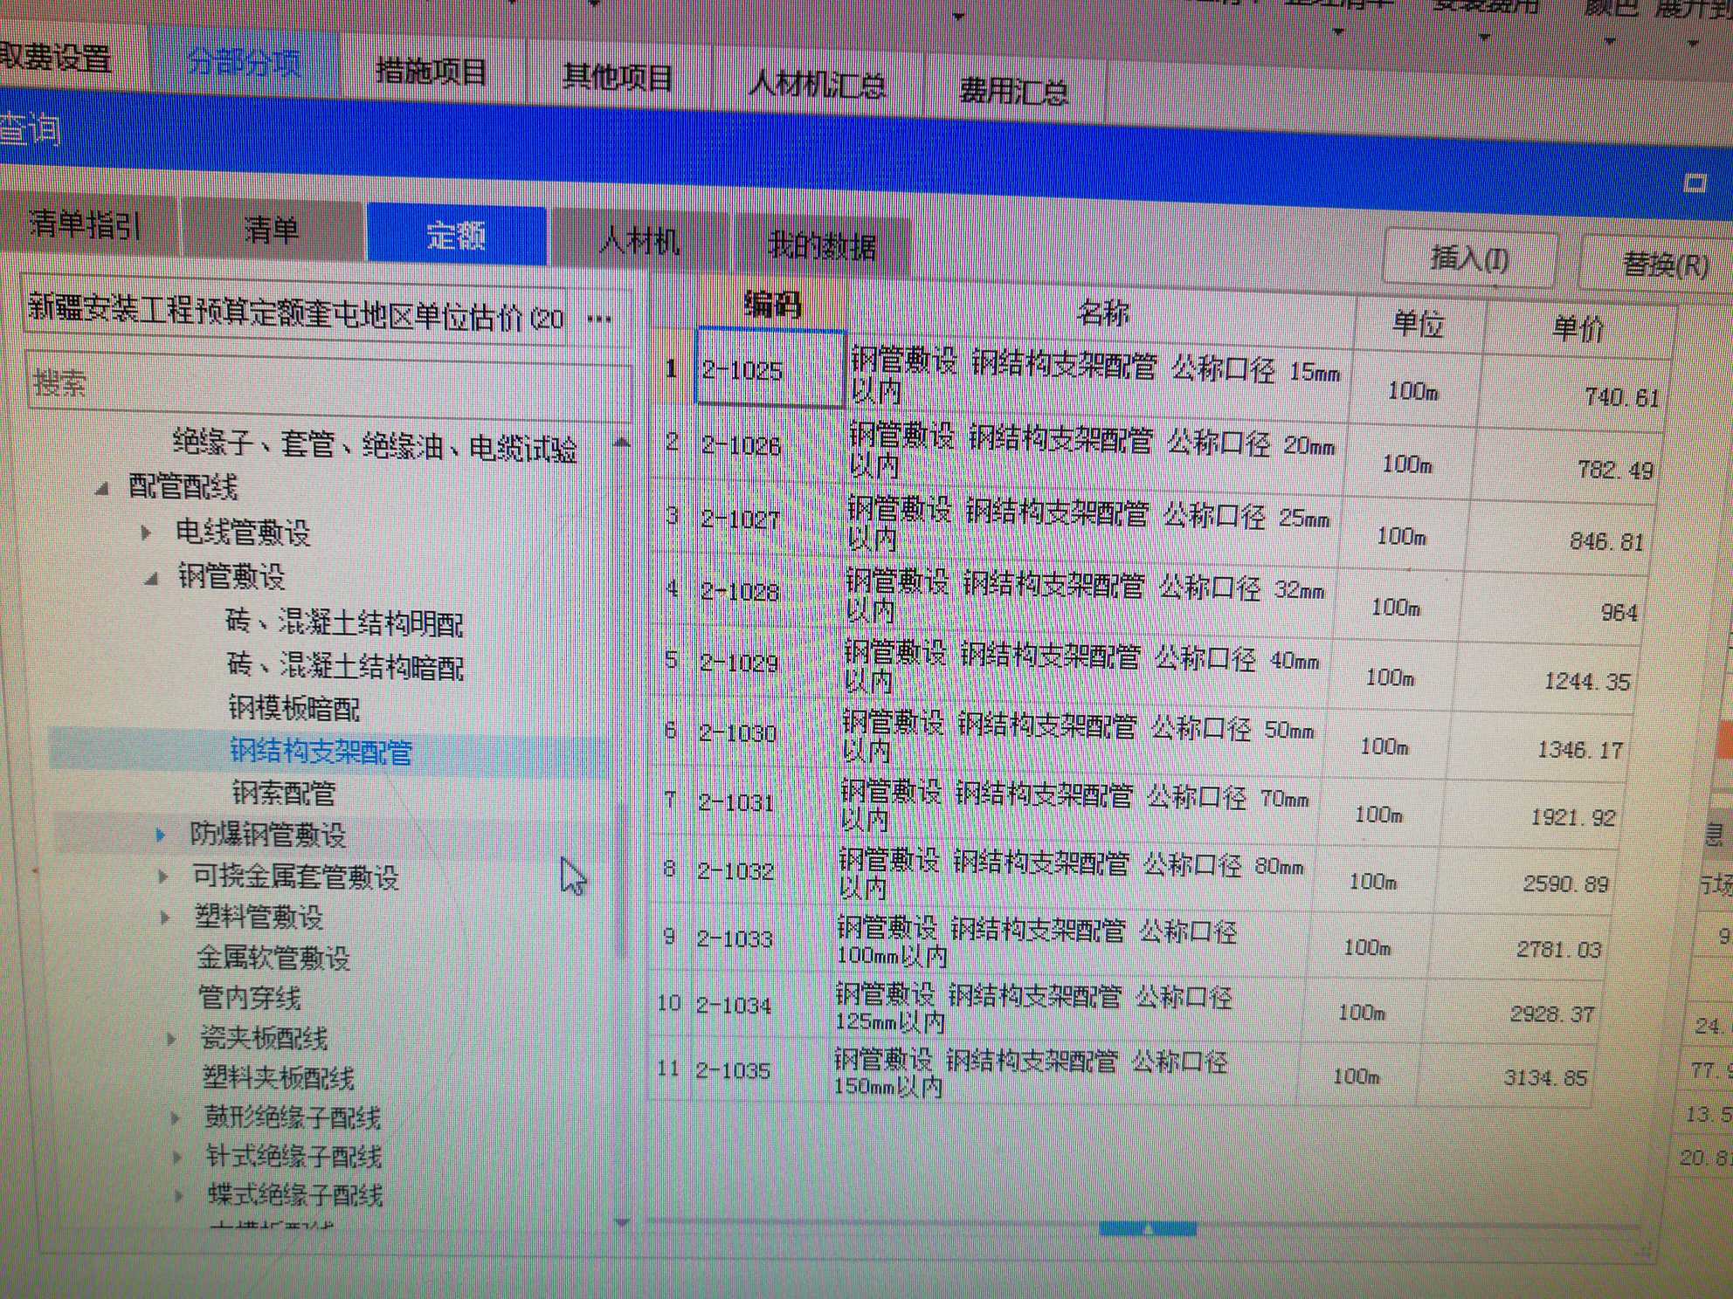Click into the 搜索 search field
Screen dimensions: 1733x1299
(x=328, y=383)
